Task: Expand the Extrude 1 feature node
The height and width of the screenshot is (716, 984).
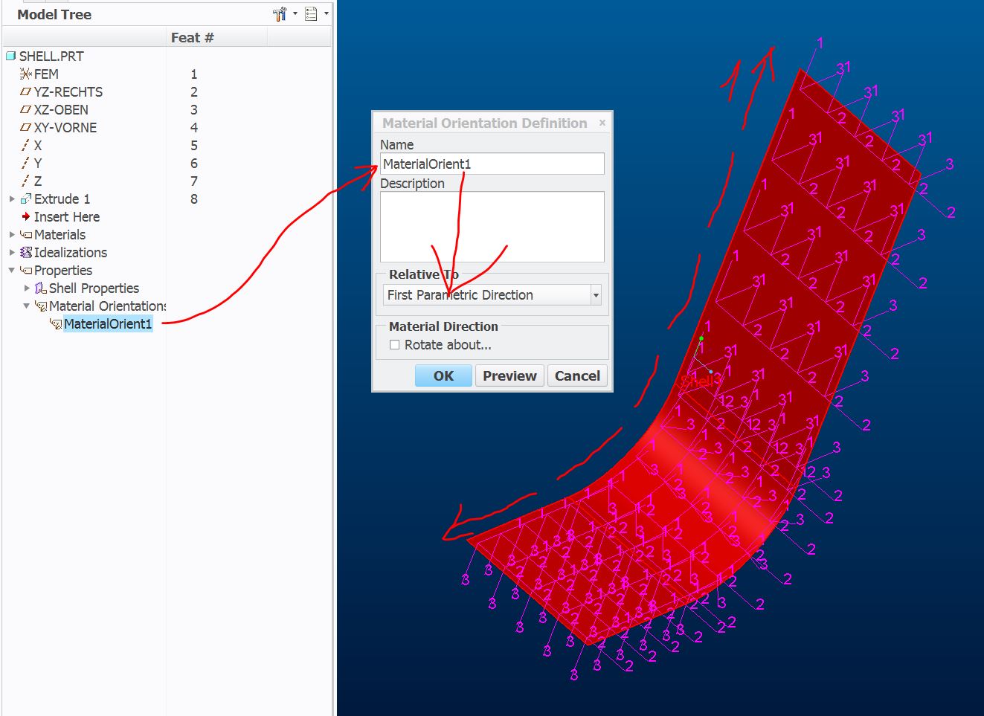Action: point(12,199)
